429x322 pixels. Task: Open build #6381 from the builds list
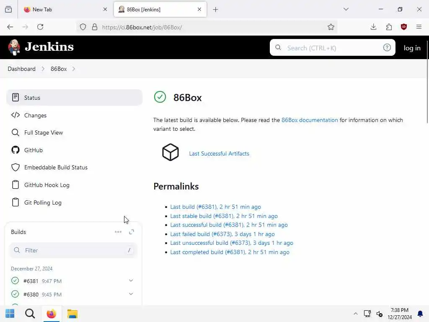31,281
